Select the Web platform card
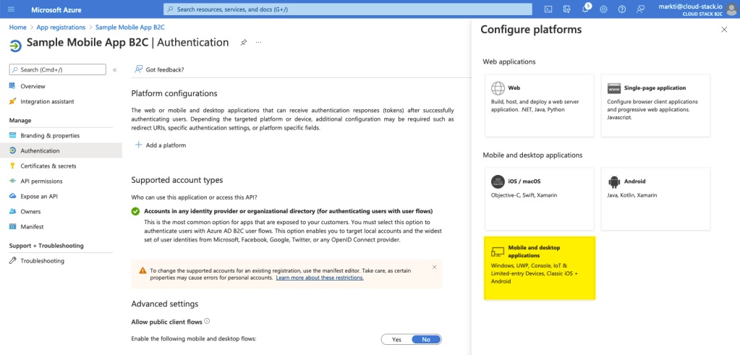 539,105
